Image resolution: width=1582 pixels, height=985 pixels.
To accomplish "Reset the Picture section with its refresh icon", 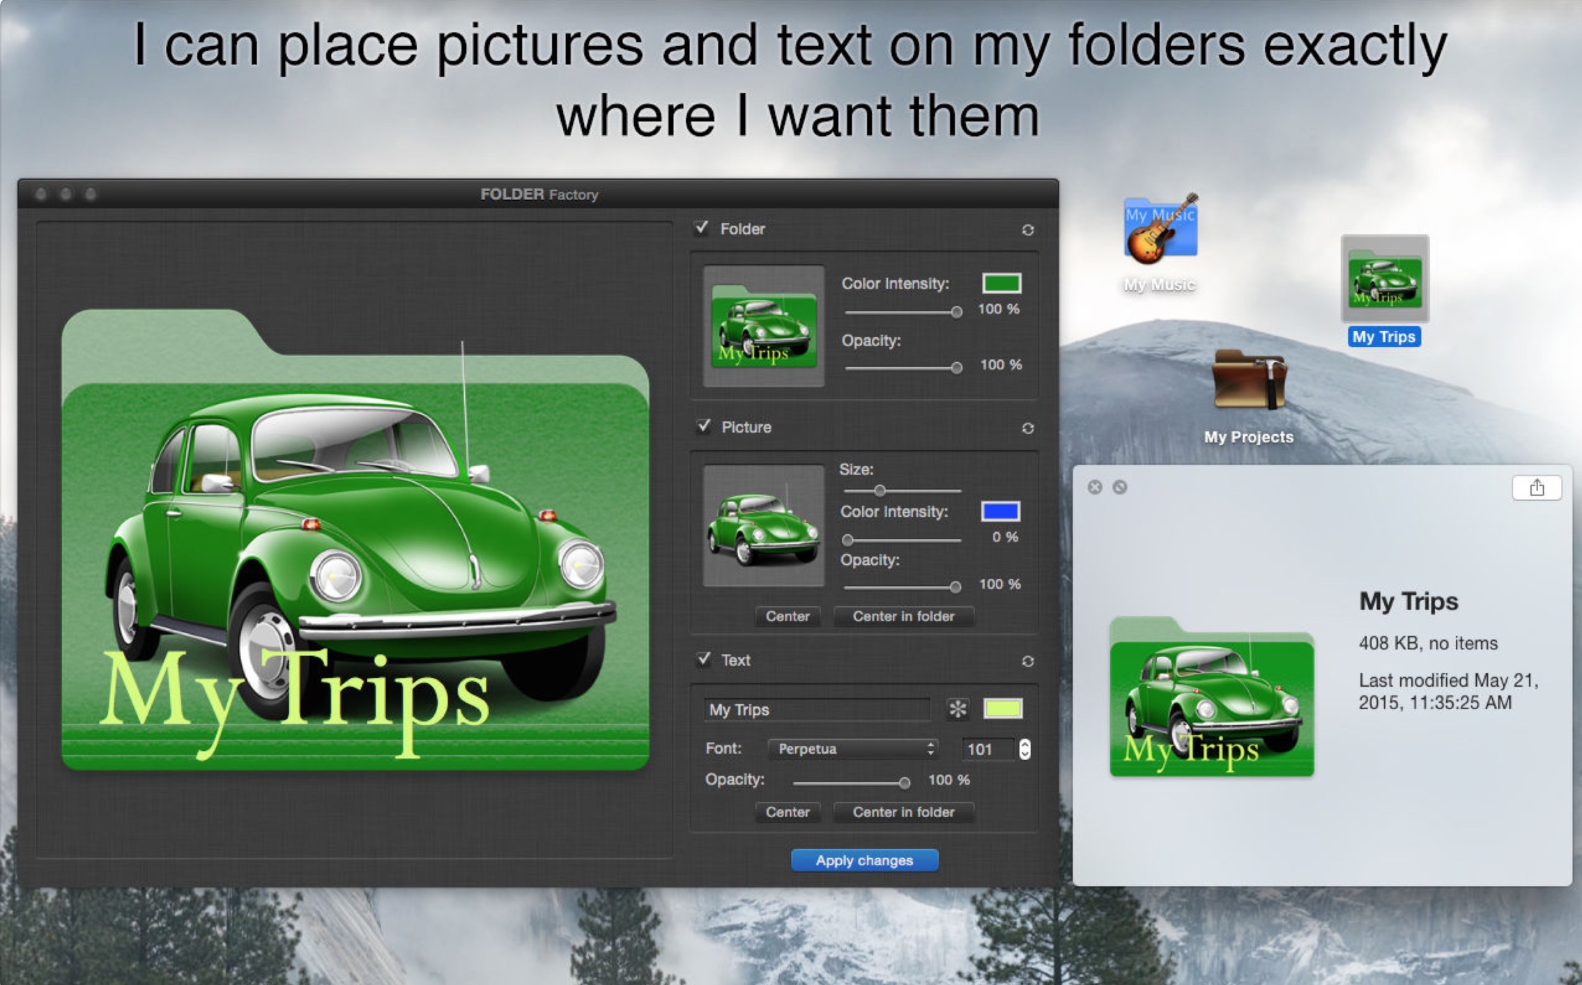I will pyautogui.click(x=1027, y=428).
